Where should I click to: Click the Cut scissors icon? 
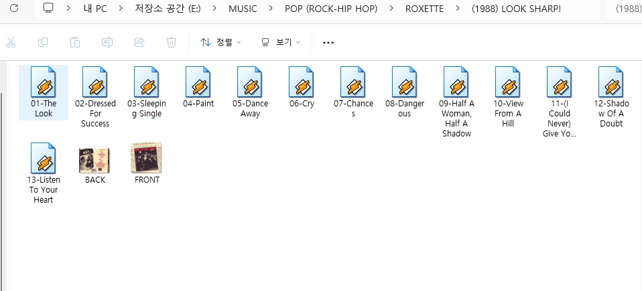pos(11,42)
